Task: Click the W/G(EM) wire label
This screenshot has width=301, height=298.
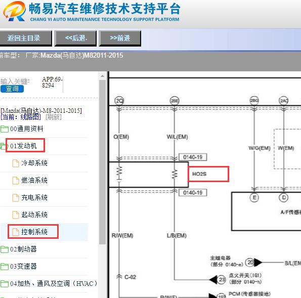Action: pyautogui.click(x=260, y=148)
